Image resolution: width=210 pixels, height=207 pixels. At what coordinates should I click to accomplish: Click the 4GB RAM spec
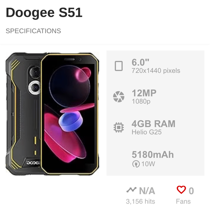pos(153,124)
